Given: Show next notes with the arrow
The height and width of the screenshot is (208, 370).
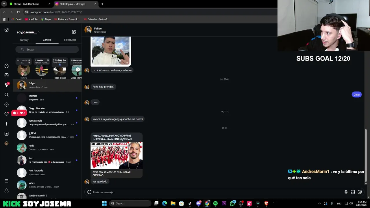Looking at the screenshot, I should (77, 69).
